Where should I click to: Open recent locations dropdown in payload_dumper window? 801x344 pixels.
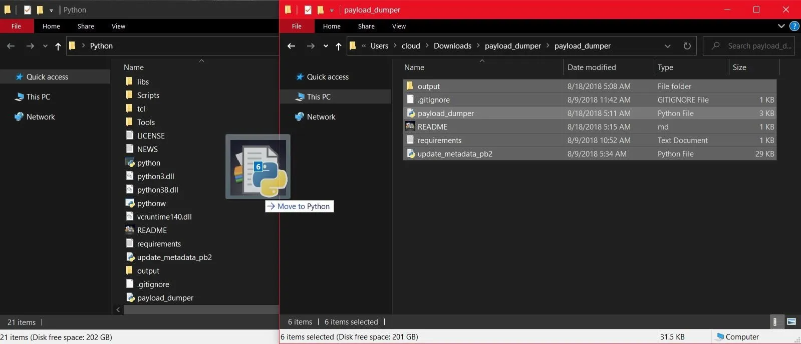326,46
